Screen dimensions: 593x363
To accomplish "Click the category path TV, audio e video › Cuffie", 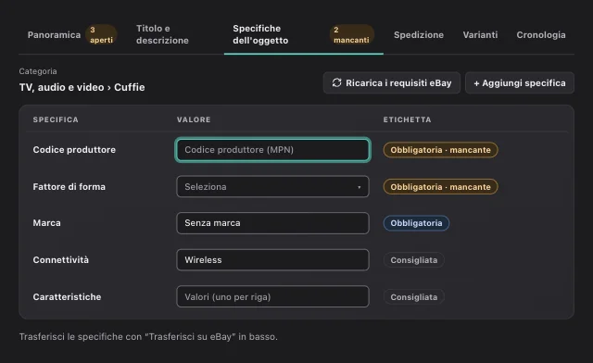I will point(82,87).
